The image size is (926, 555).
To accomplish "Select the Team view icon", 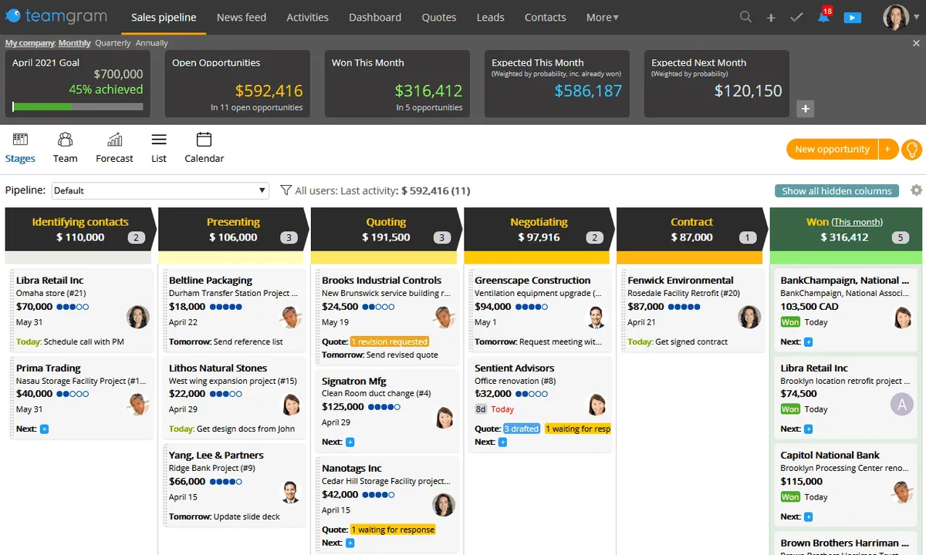I will point(65,147).
